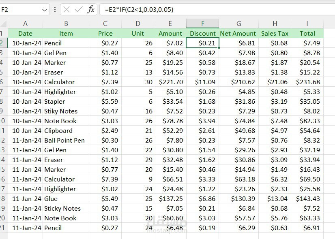Screen dimensions: 335x239
Task: Select column C header
Action: 105,23
